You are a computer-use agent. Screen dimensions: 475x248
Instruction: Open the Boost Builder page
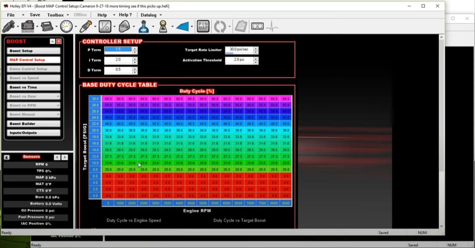[x=33, y=124]
